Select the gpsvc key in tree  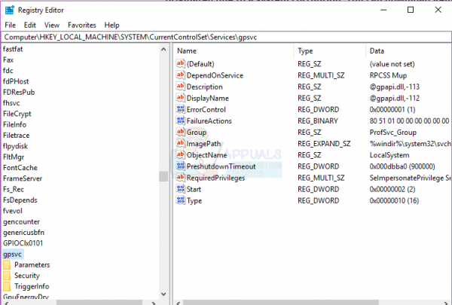[x=12, y=255]
